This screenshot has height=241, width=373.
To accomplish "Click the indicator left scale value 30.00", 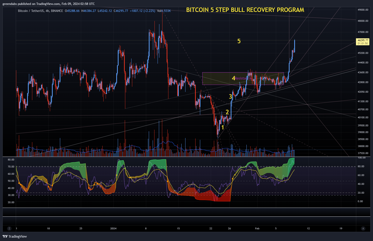I will [x=11, y=195].
